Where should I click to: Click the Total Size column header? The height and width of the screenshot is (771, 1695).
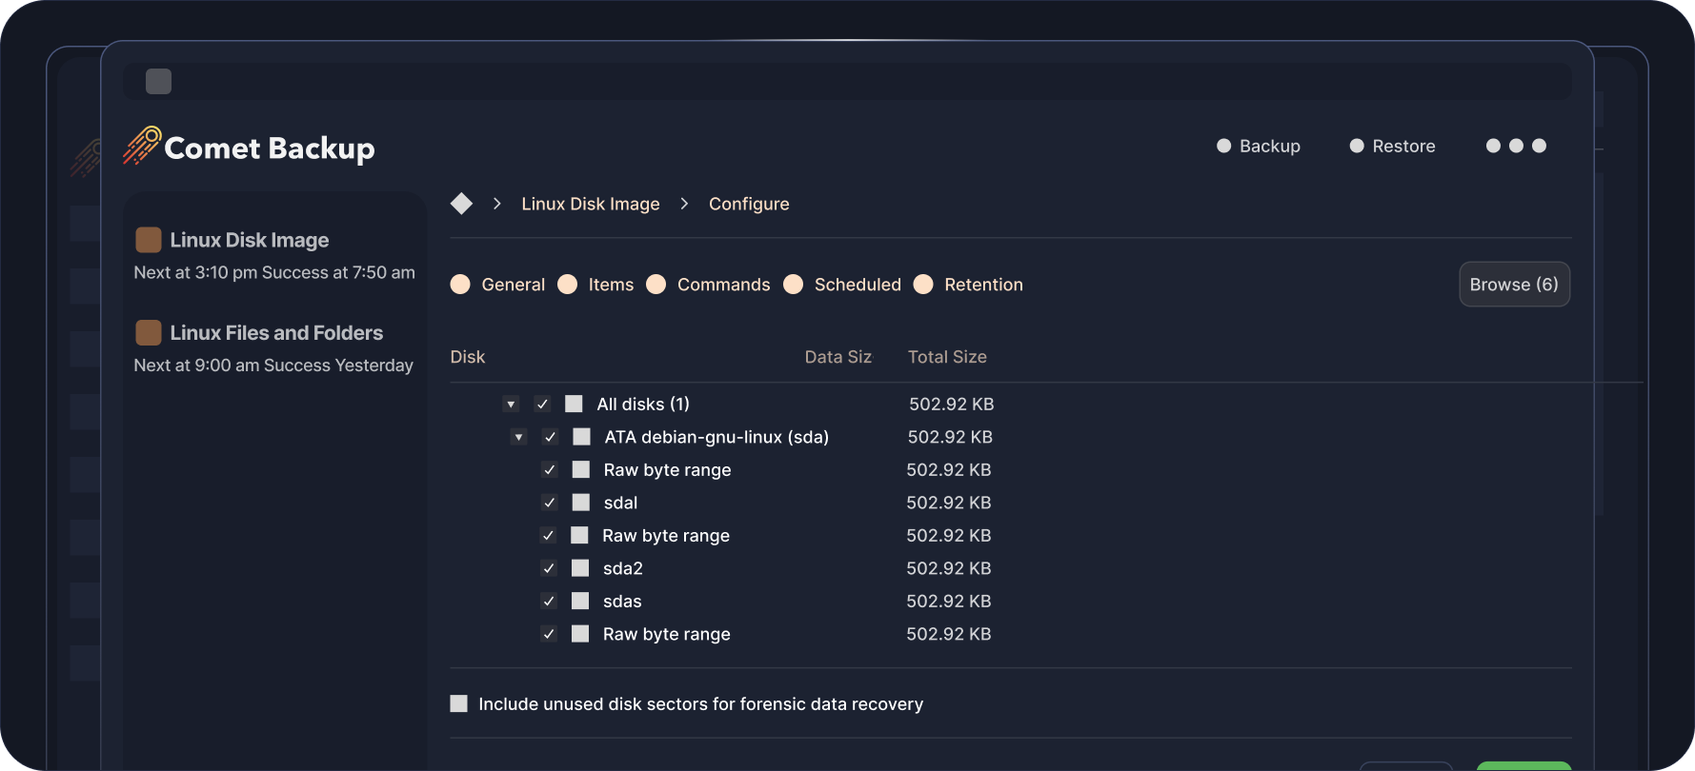coord(946,357)
